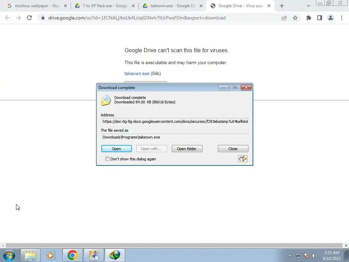349x262 pixels.
Task: Close the takeown.exe Google Drive tab
Action: click(x=201, y=6)
